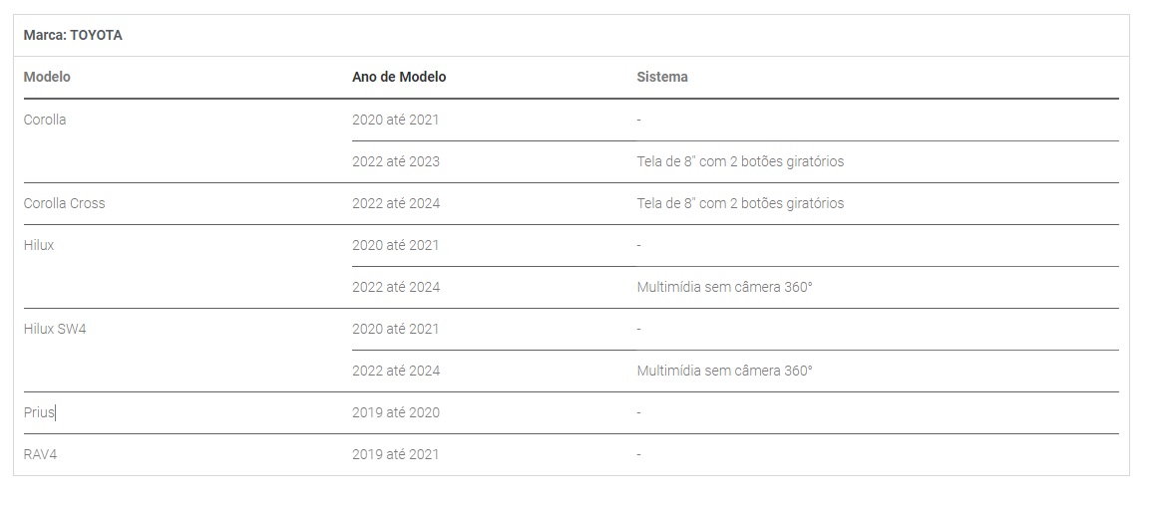
Task: Click Corolla year 2022 até 2023
Action: click(x=396, y=161)
